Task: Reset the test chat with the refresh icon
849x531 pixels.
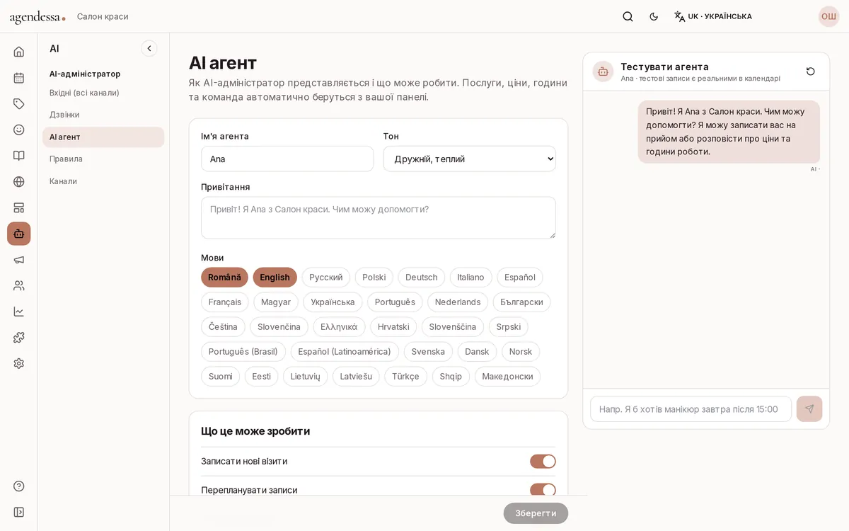Action: click(811, 72)
